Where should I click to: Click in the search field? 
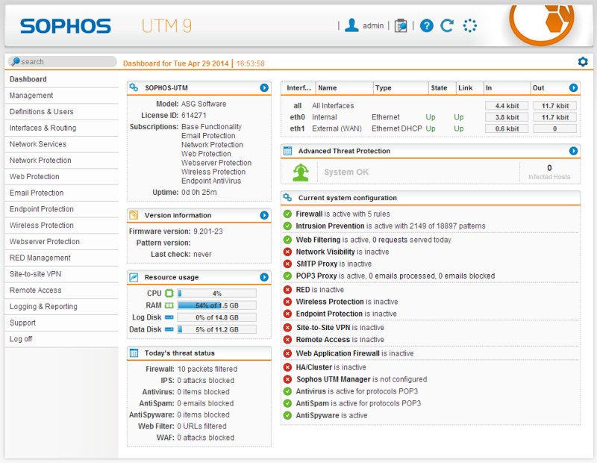(x=63, y=62)
